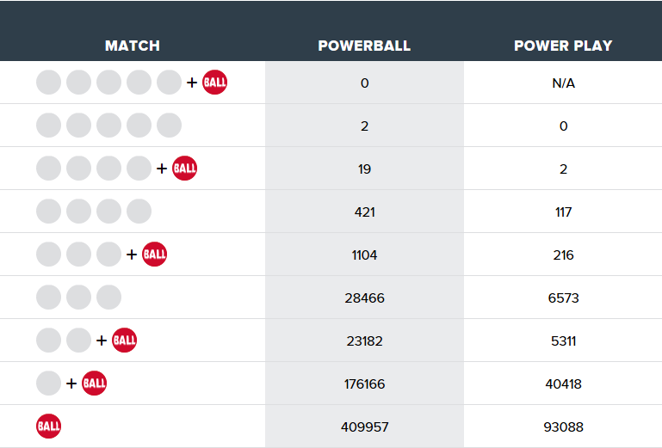This screenshot has height=448, width=662.
Task: Click the Powerball winners value 28466
Action: (364, 298)
